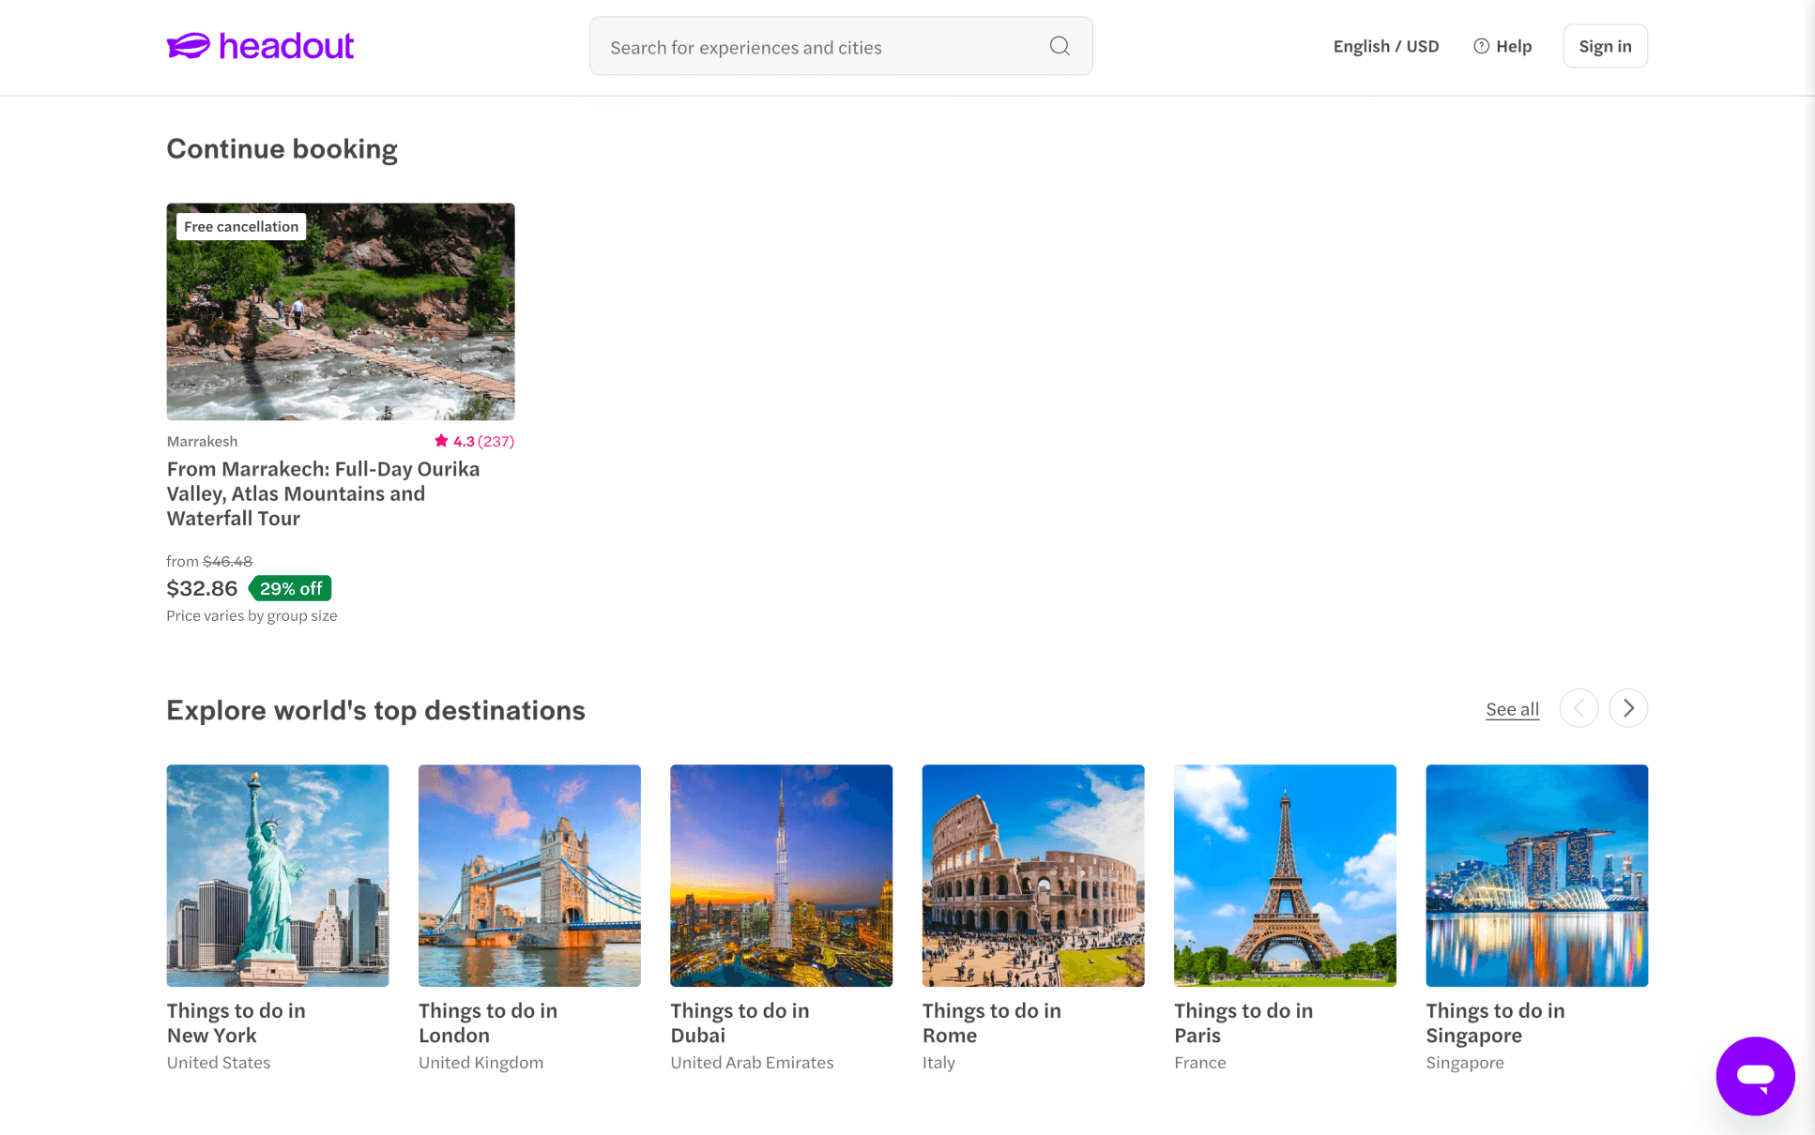The image size is (1815, 1135).
Task: Open the Ourika Valley tour title link
Action: (x=323, y=493)
